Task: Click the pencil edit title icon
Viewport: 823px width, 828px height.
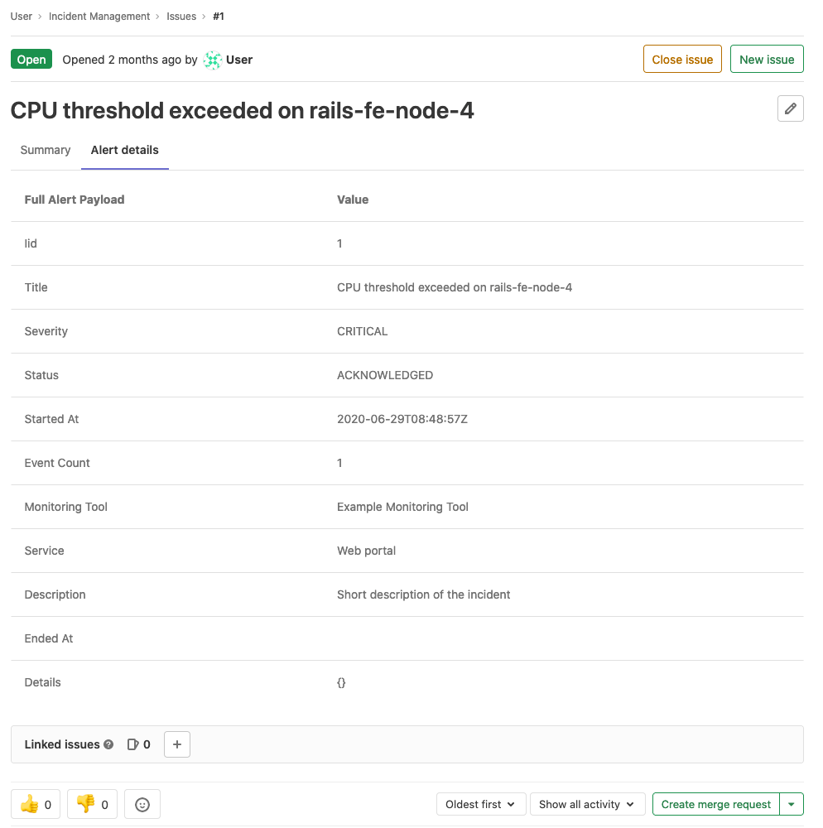Action: [x=790, y=108]
